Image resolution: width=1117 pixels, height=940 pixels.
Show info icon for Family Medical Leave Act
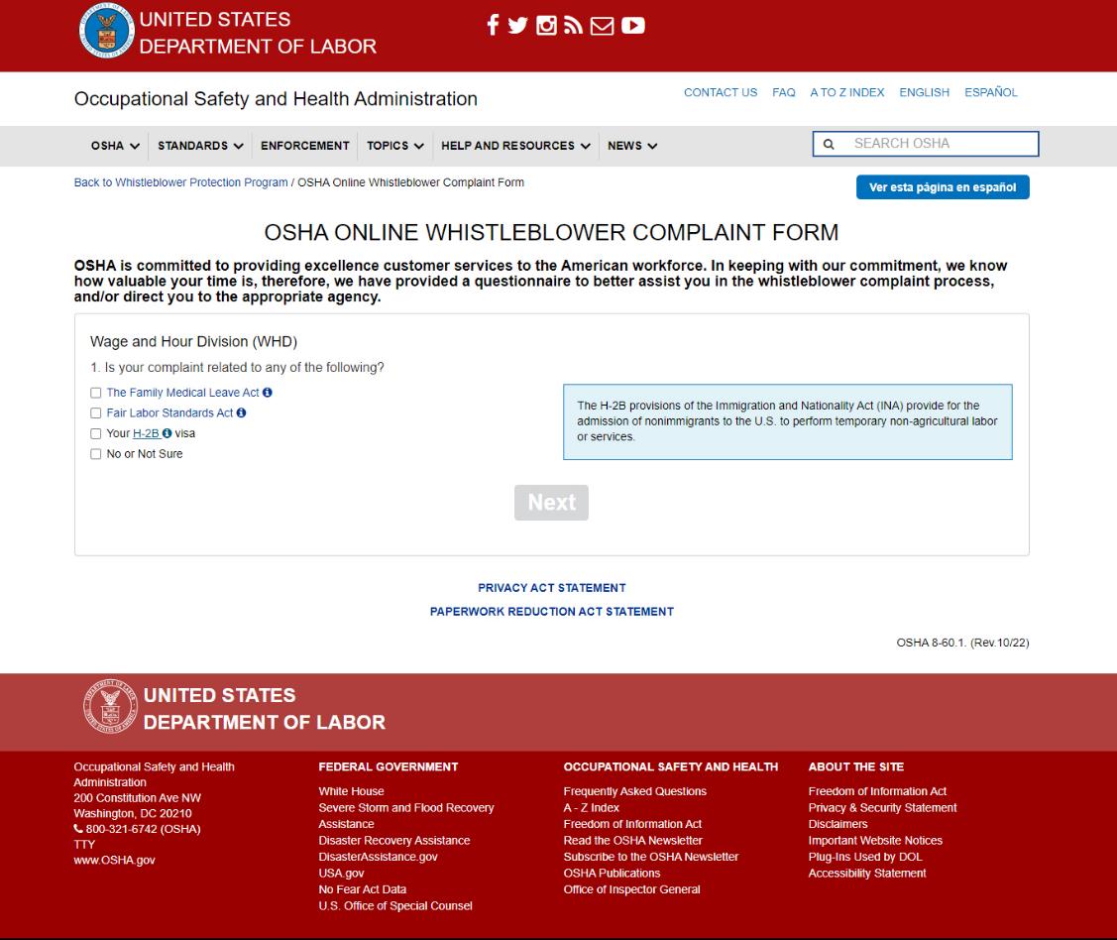268,392
